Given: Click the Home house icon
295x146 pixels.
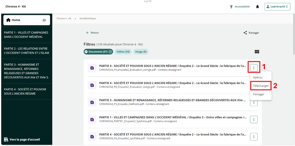Looking at the screenshot, I should [8, 20].
